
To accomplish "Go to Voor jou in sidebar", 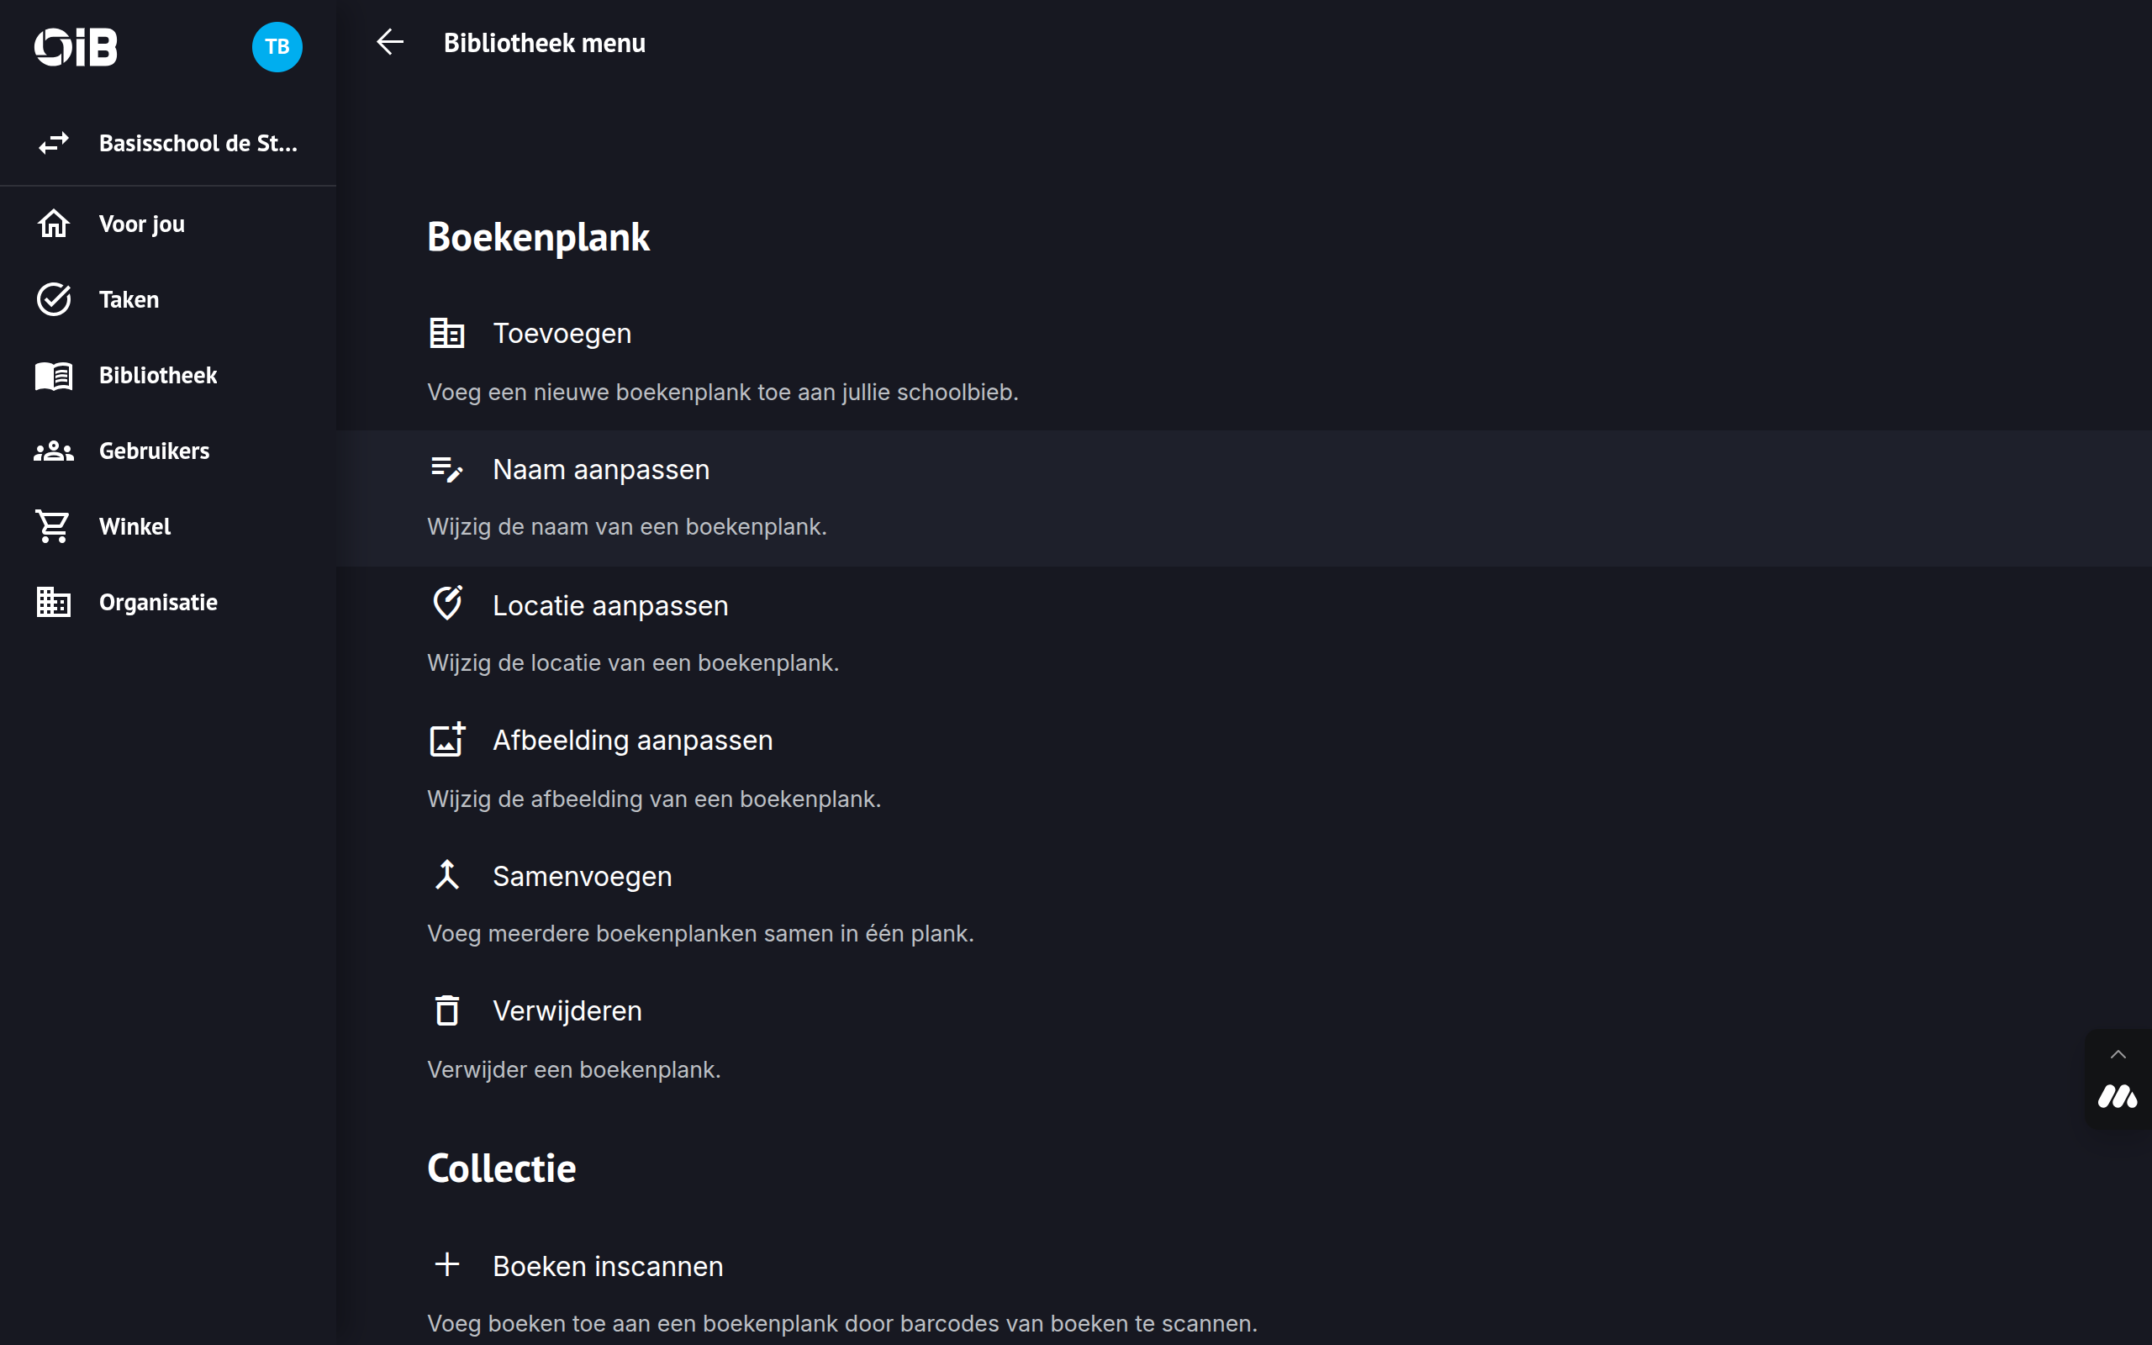I will pyautogui.click(x=141, y=224).
